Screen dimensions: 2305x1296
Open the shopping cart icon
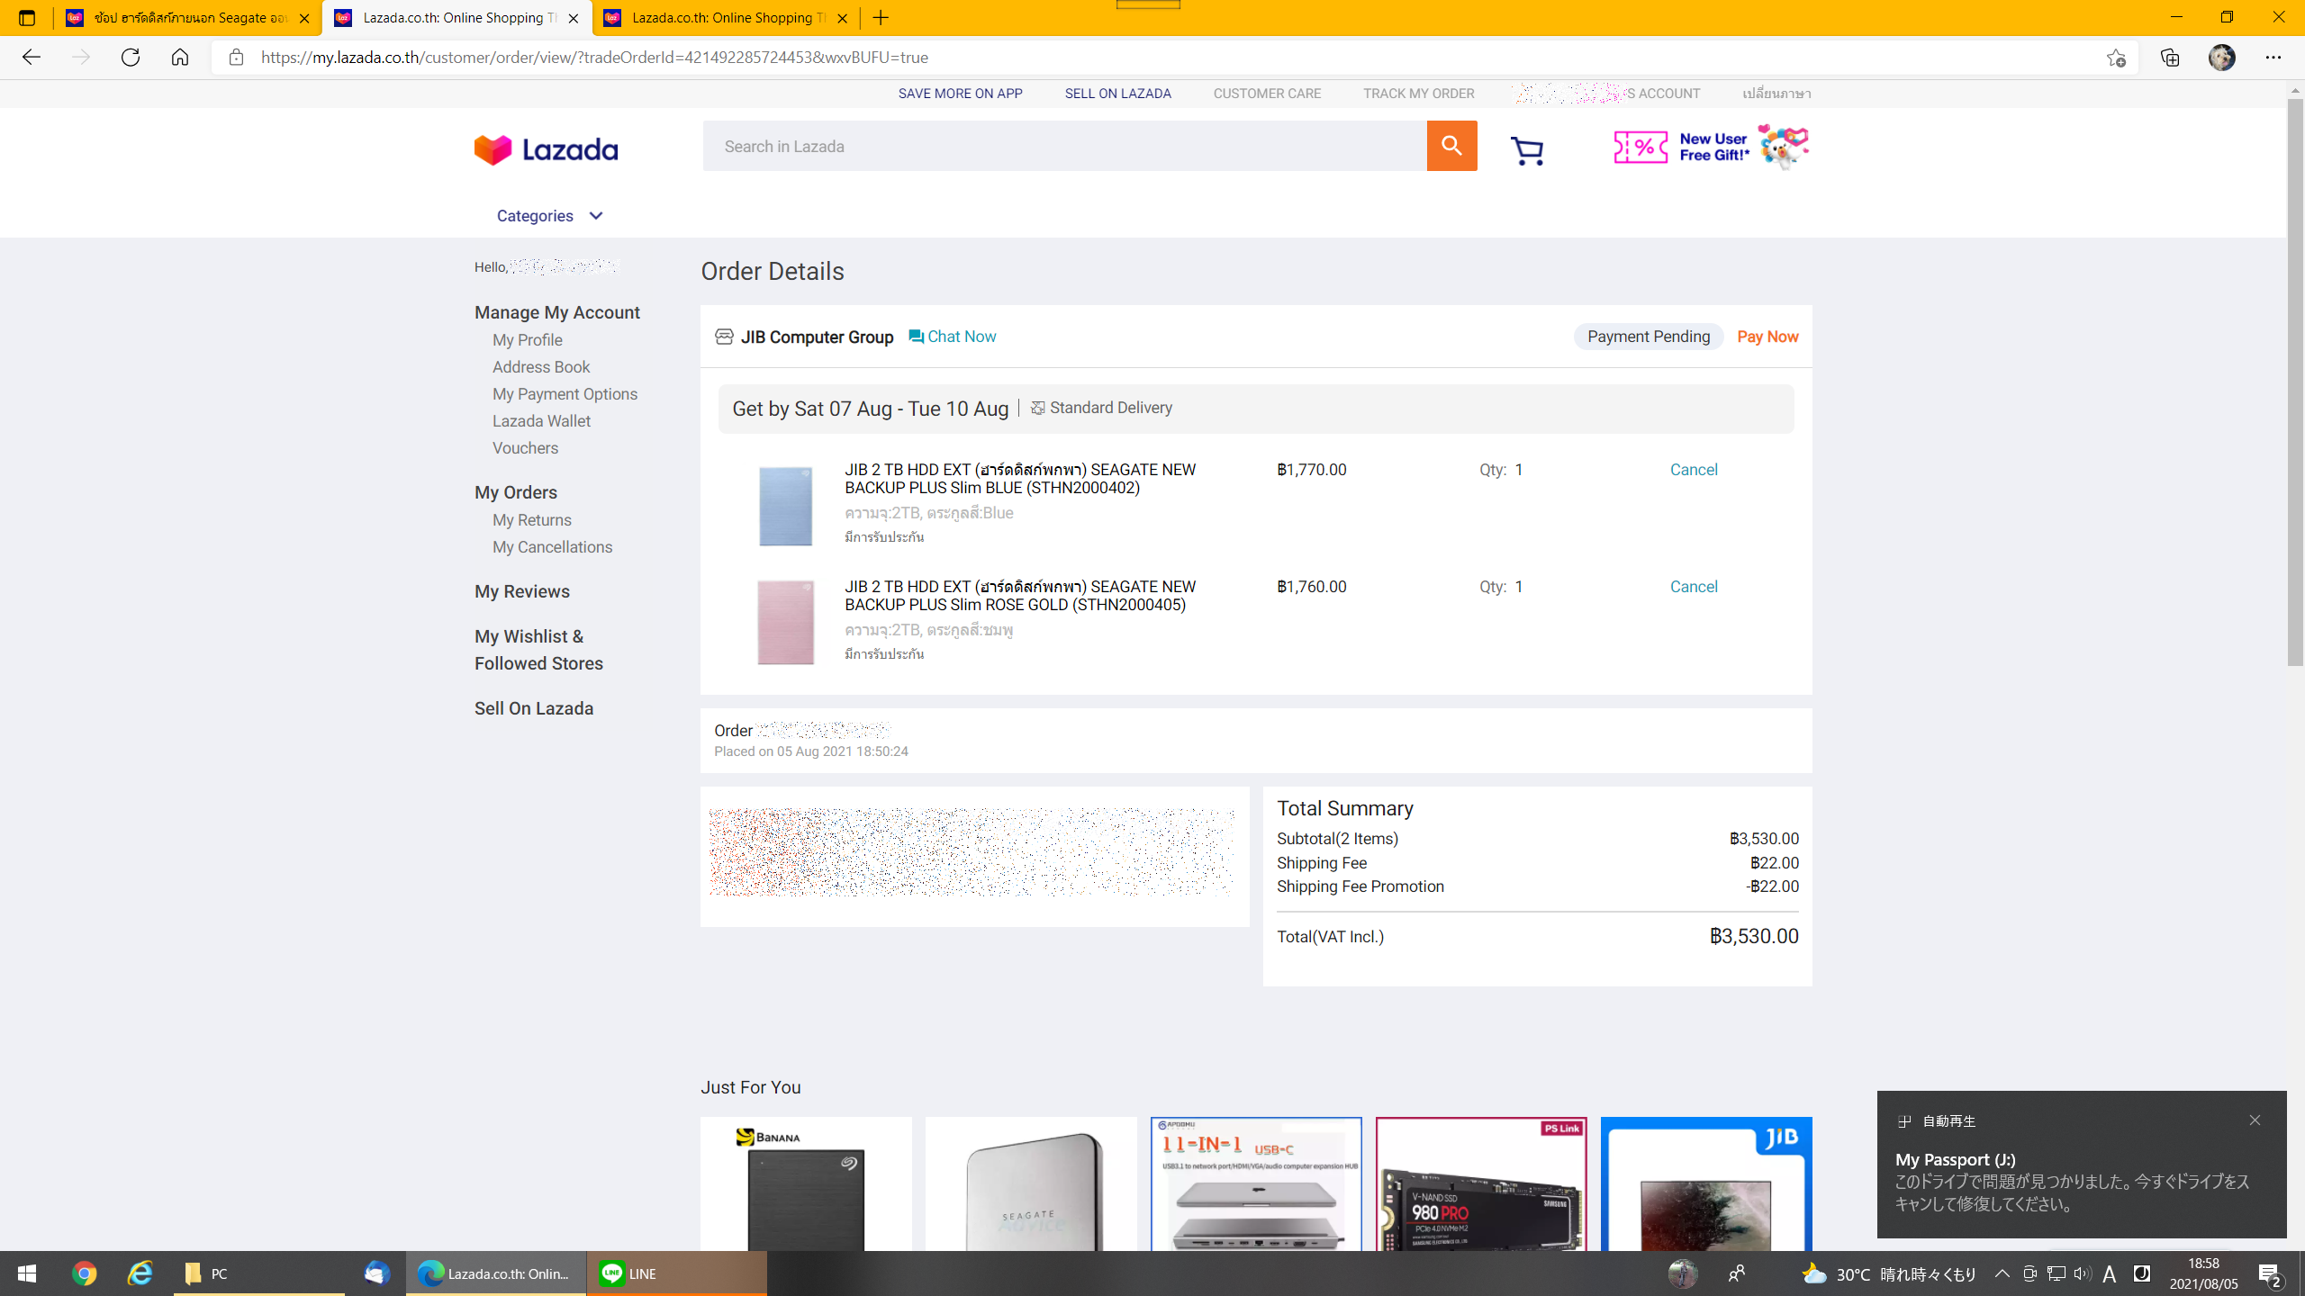tap(1527, 149)
